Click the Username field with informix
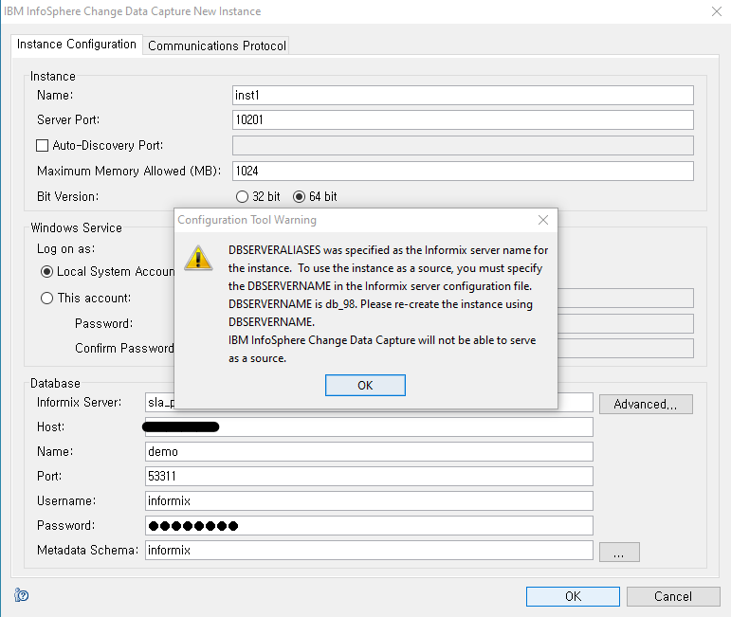 tap(369, 501)
